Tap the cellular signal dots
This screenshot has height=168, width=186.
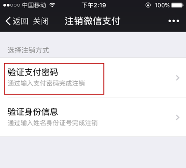12,5
